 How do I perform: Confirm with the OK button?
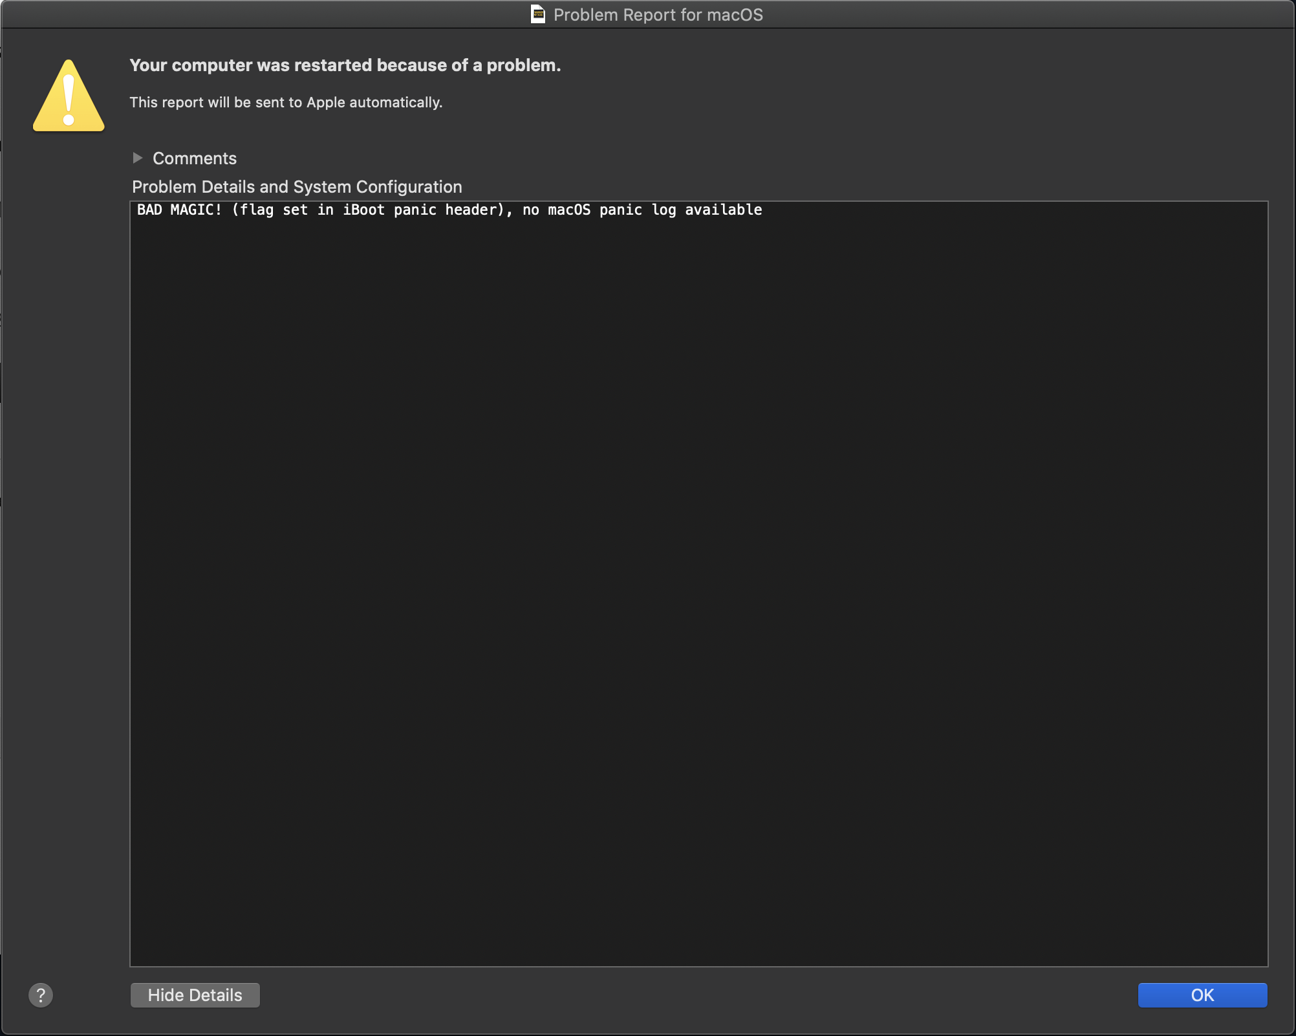(x=1202, y=995)
